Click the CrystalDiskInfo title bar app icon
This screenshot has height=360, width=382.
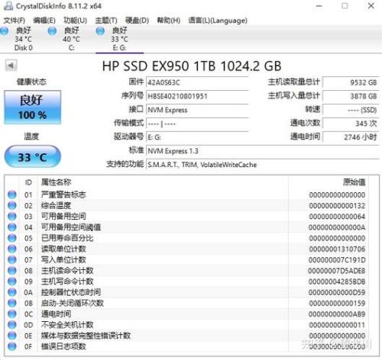[x=8, y=5]
